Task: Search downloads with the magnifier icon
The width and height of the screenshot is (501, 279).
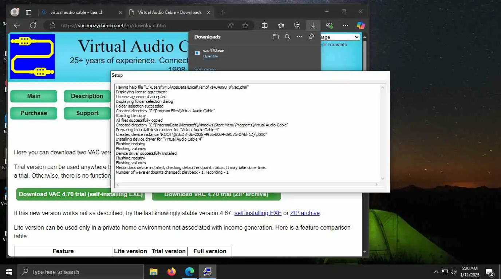Action: [287, 37]
